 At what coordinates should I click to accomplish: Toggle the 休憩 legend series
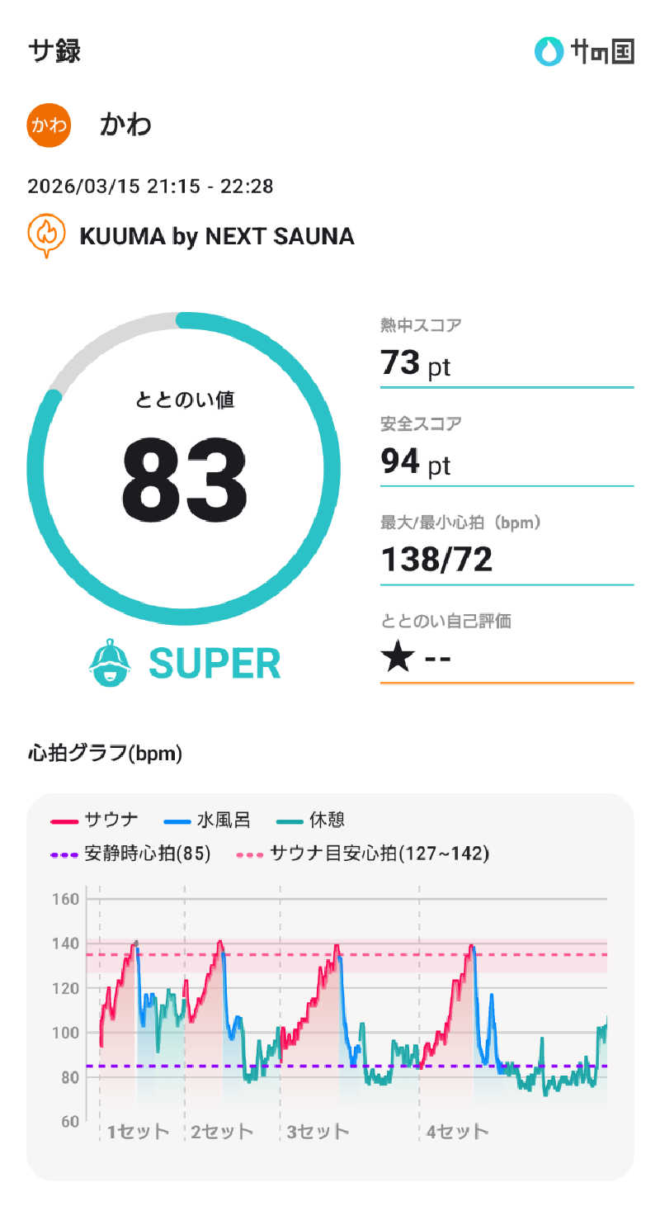pos(311,820)
